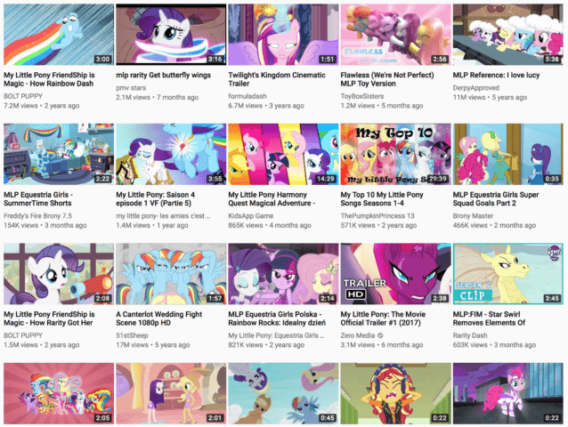
Task: Click the Twilight's Kingdom Cinematic Trailer thumbnail
Action: coord(283,35)
